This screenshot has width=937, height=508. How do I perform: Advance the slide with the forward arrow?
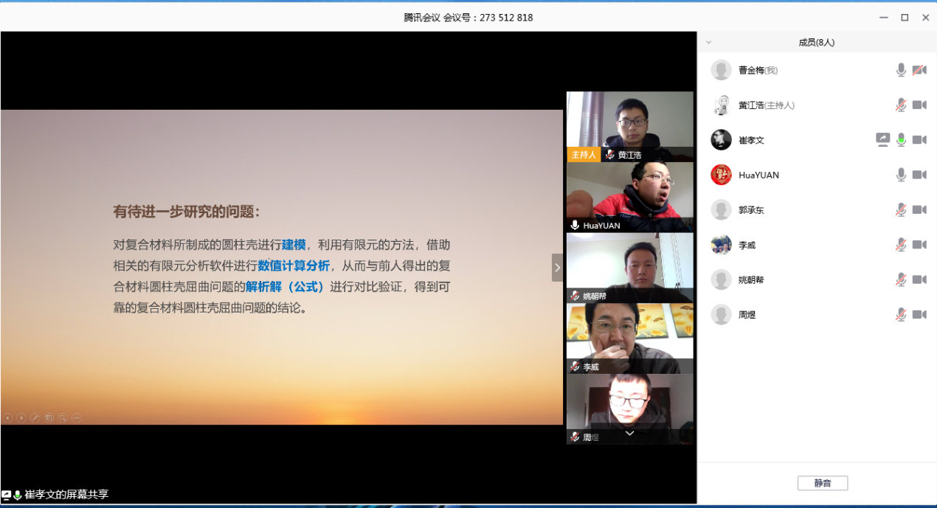click(x=21, y=418)
